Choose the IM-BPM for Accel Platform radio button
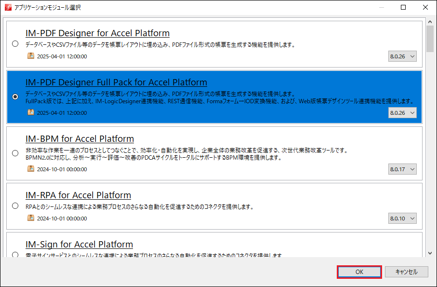The width and height of the screenshot is (437, 287). coord(15,153)
